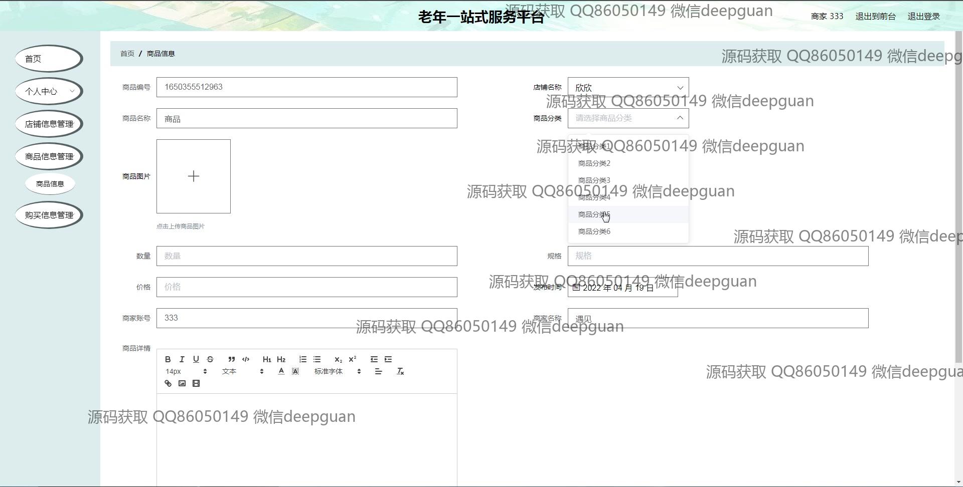
Task: Click the 规格 input field
Action: (x=718, y=256)
